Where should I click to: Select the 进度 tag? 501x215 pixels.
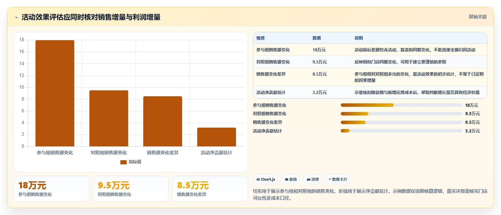[x=313, y=179]
